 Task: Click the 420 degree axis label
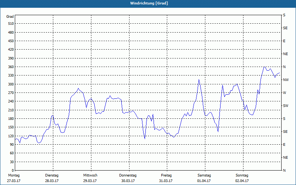point(11,50)
